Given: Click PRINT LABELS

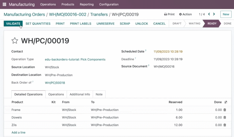Looking at the screenshot, I should click(x=81, y=24).
